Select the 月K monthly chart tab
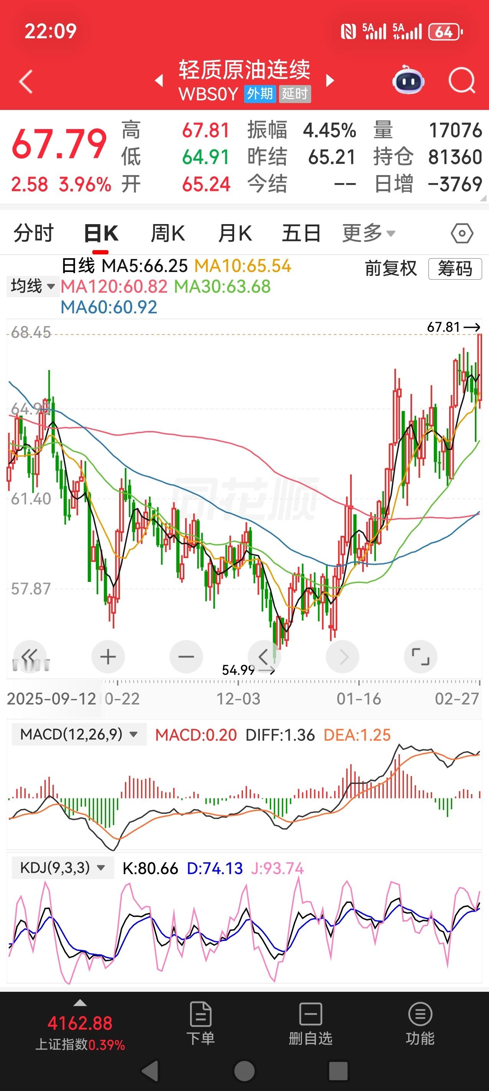489x1091 pixels. [x=235, y=233]
